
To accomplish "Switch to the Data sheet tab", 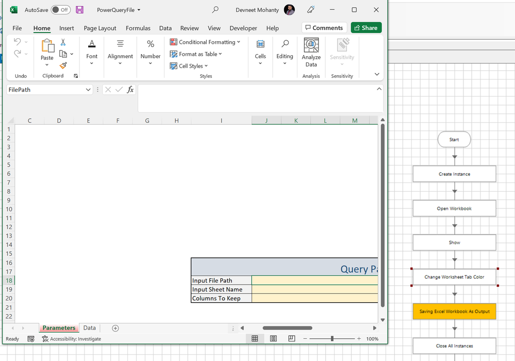I will pos(90,328).
